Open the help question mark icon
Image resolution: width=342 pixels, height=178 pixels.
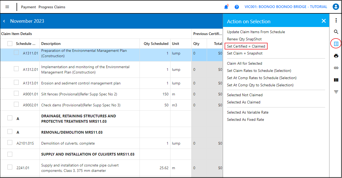point(237,7)
